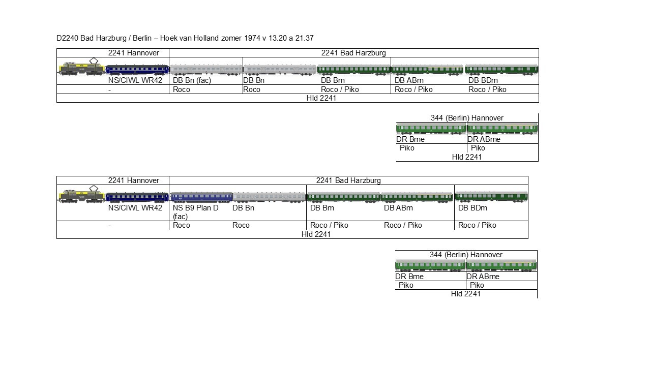Select the DR Bme coach image in first Berlin table
Screen dimensions: 651x366
[x=431, y=129]
